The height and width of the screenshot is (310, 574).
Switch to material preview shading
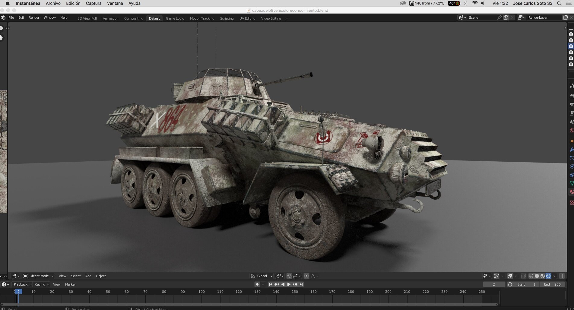click(x=543, y=276)
